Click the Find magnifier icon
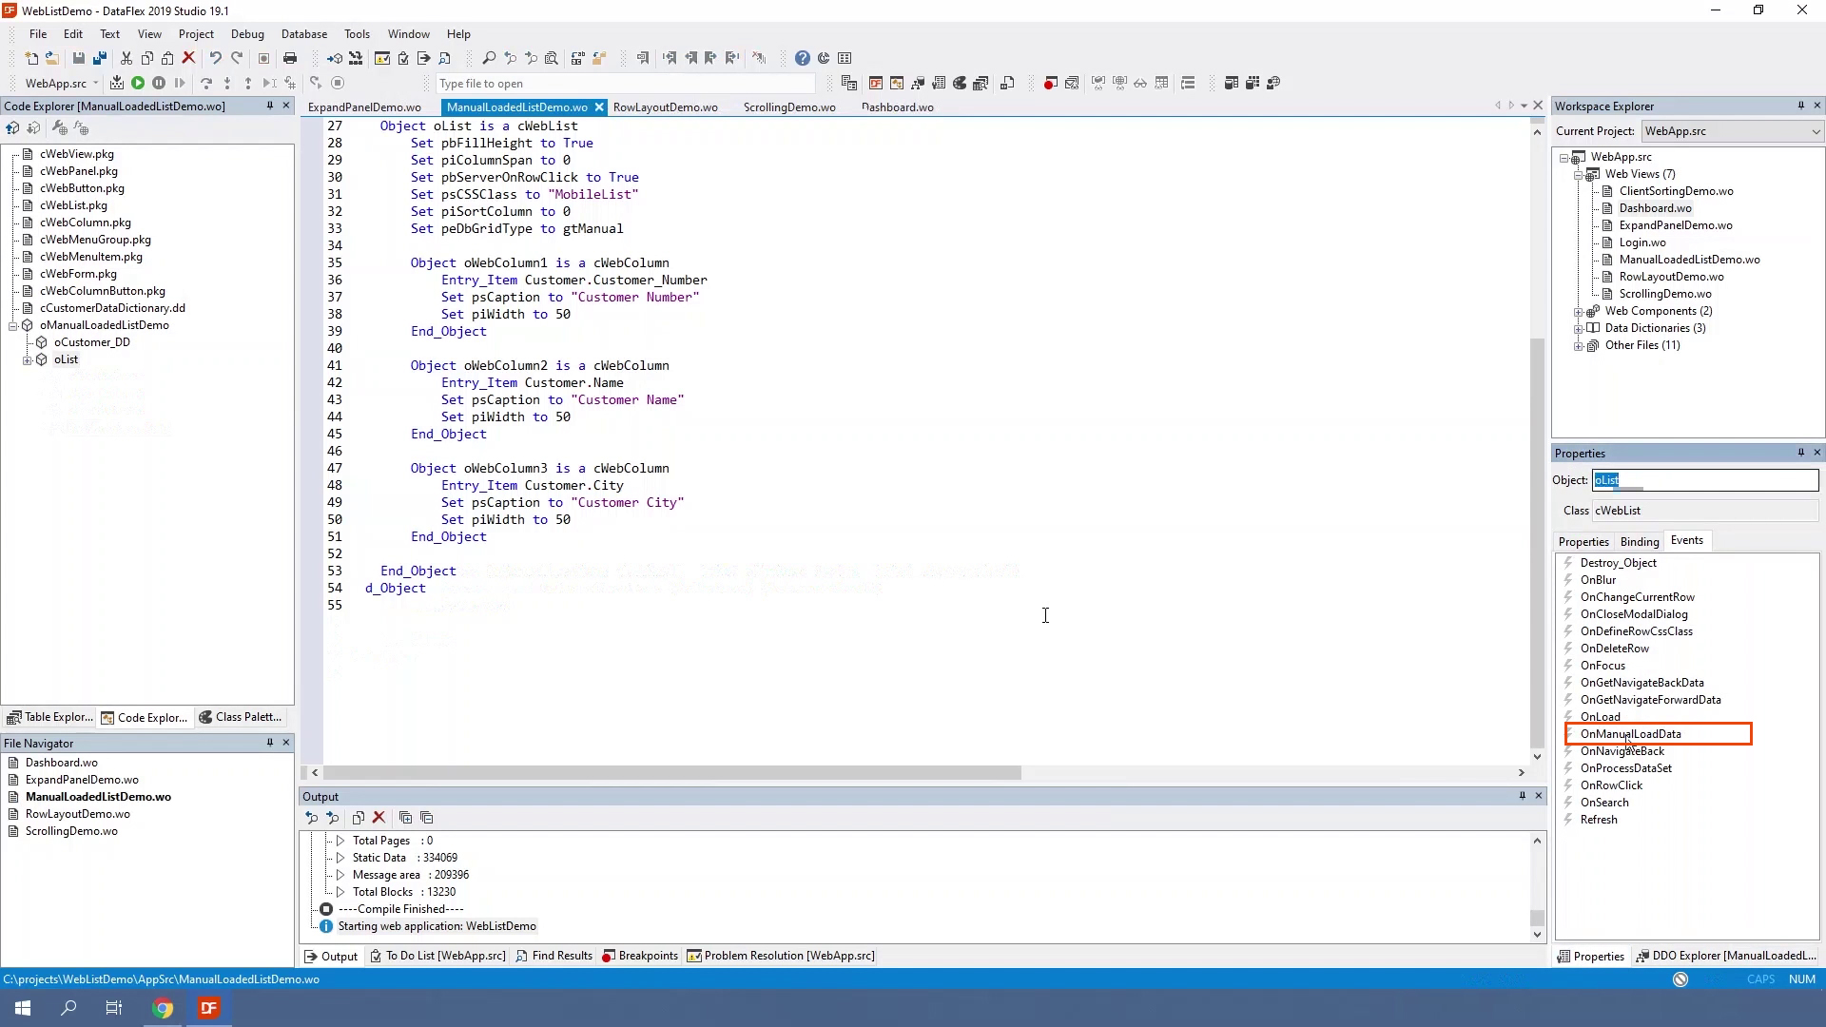The width and height of the screenshot is (1826, 1027). pos(489,59)
